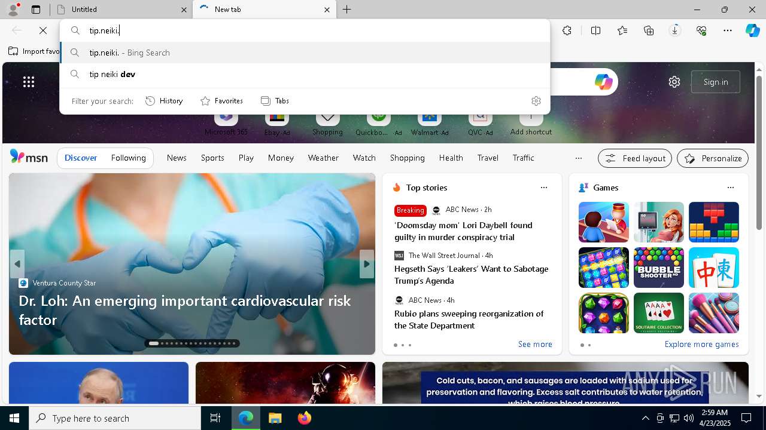
Task: Open the Extensions puzzle icon
Action: pyautogui.click(x=567, y=30)
